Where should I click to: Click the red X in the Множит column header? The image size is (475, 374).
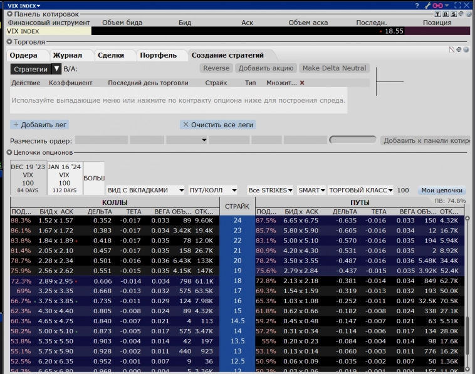(302, 83)
